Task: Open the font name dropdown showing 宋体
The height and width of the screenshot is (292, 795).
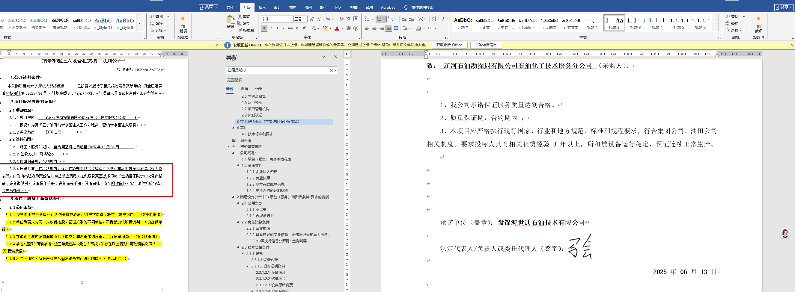Action: (x=290, y=19)
